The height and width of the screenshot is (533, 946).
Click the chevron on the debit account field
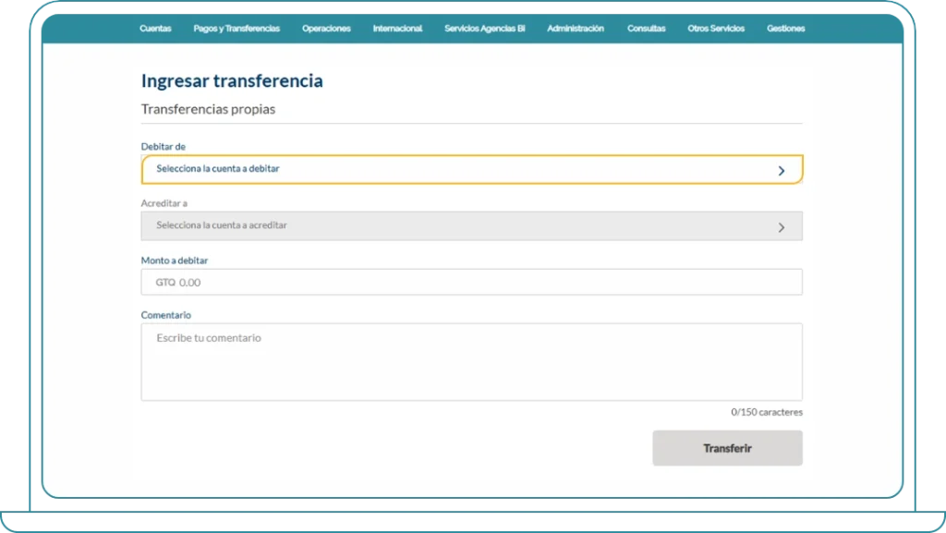pos(782,170)
